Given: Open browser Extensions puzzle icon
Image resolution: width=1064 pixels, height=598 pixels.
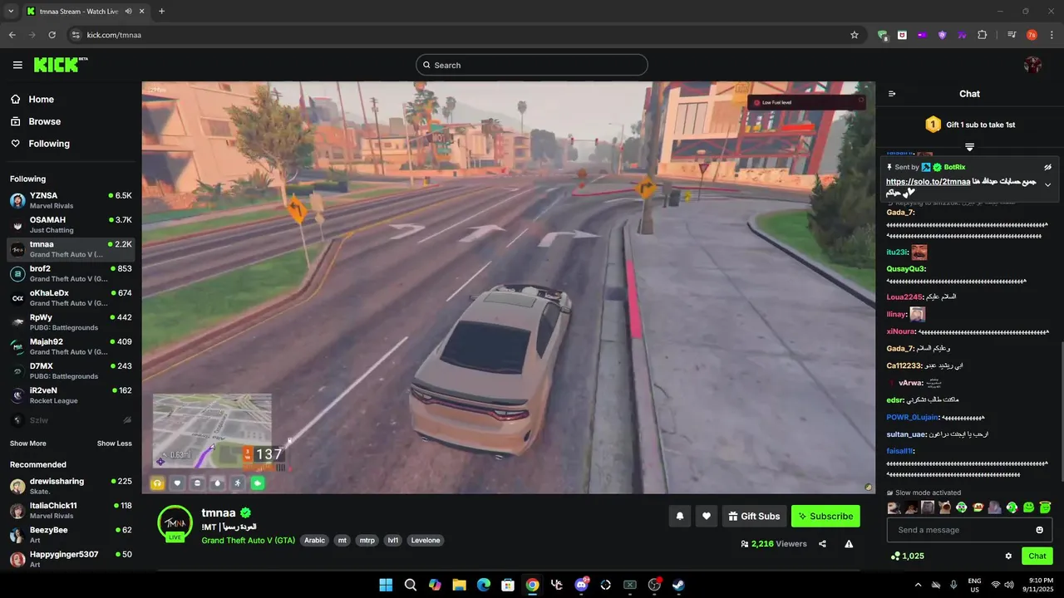Looking at the screenshot, I should [x=982, y=35].
